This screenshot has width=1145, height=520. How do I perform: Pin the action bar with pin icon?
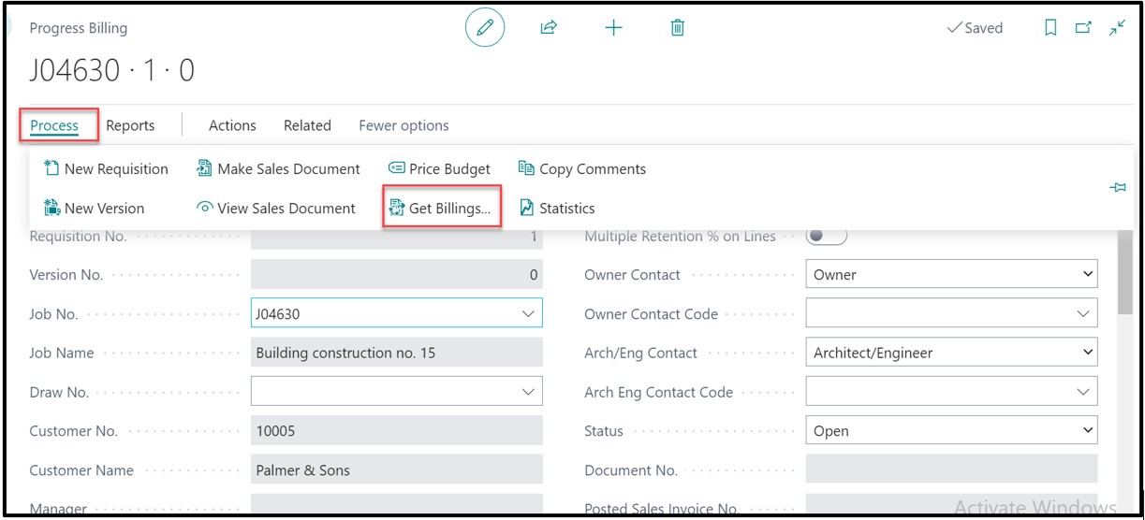pos(1117,188)
